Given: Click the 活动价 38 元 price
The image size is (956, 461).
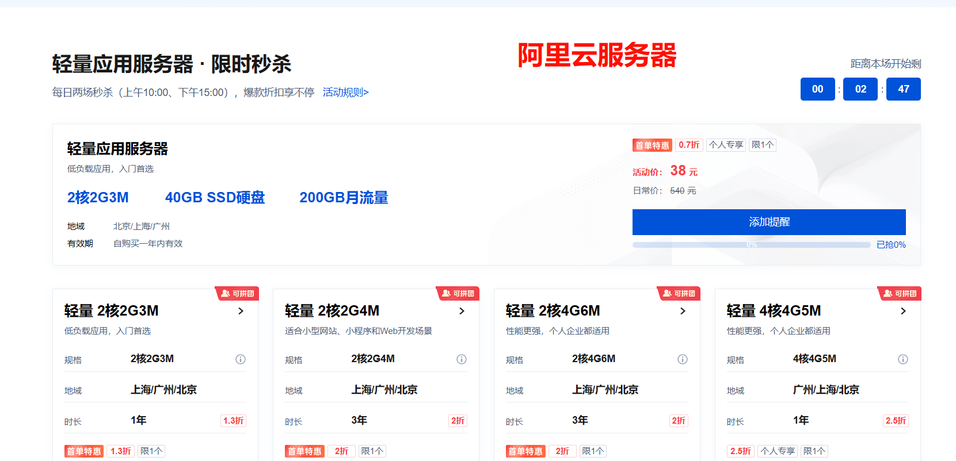Looking at the screenshot, I should point(665,171).
